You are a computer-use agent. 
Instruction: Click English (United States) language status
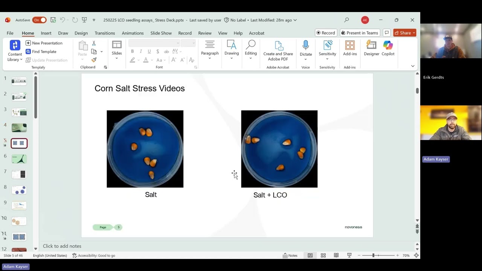[50, 255]
